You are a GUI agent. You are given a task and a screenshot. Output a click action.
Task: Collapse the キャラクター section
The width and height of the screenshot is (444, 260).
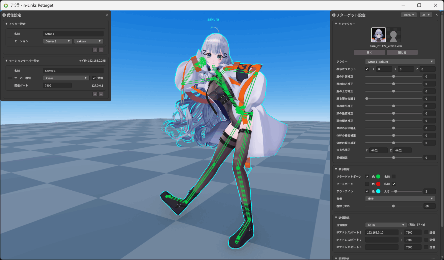click(x=336, y=24)
